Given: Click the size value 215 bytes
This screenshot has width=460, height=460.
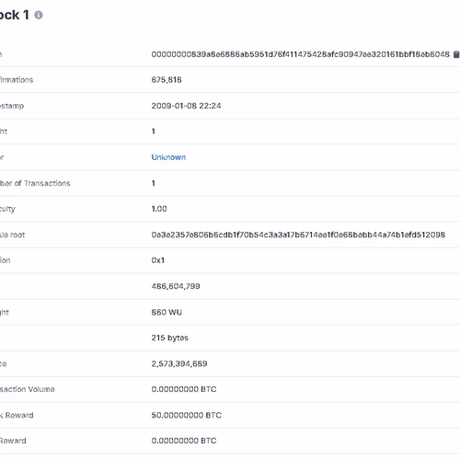Looking at the screenshot, I should click(169, 338).
